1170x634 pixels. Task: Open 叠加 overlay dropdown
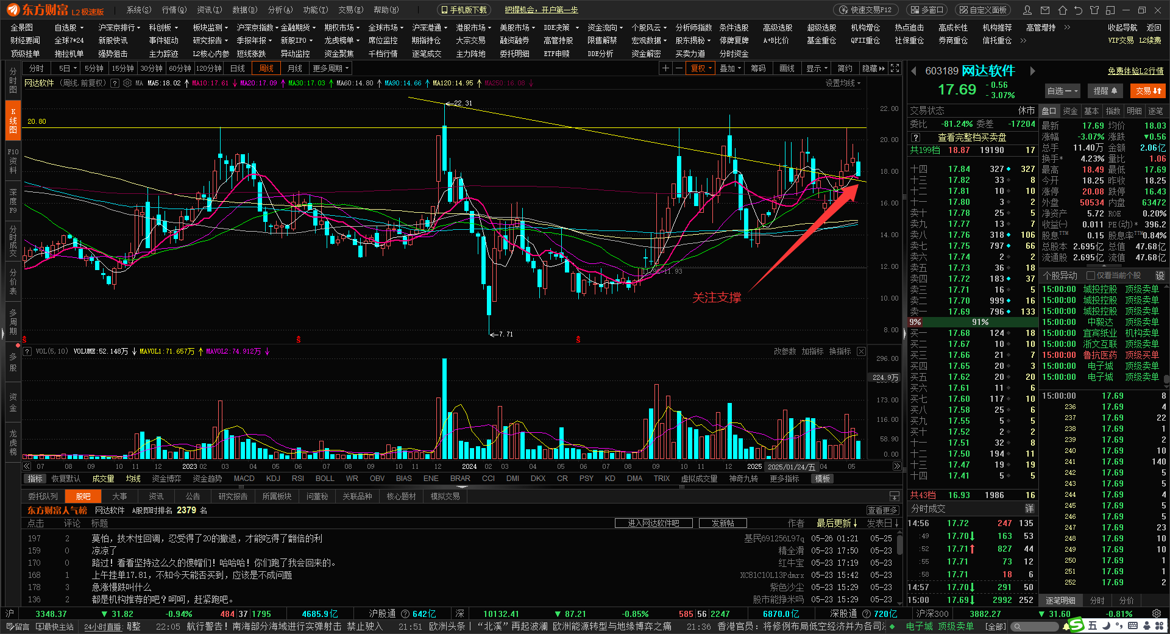[730, 68]
